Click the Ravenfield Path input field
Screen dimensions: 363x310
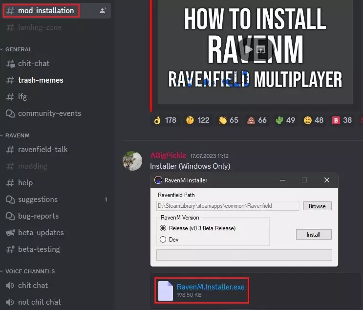[228, 206]
